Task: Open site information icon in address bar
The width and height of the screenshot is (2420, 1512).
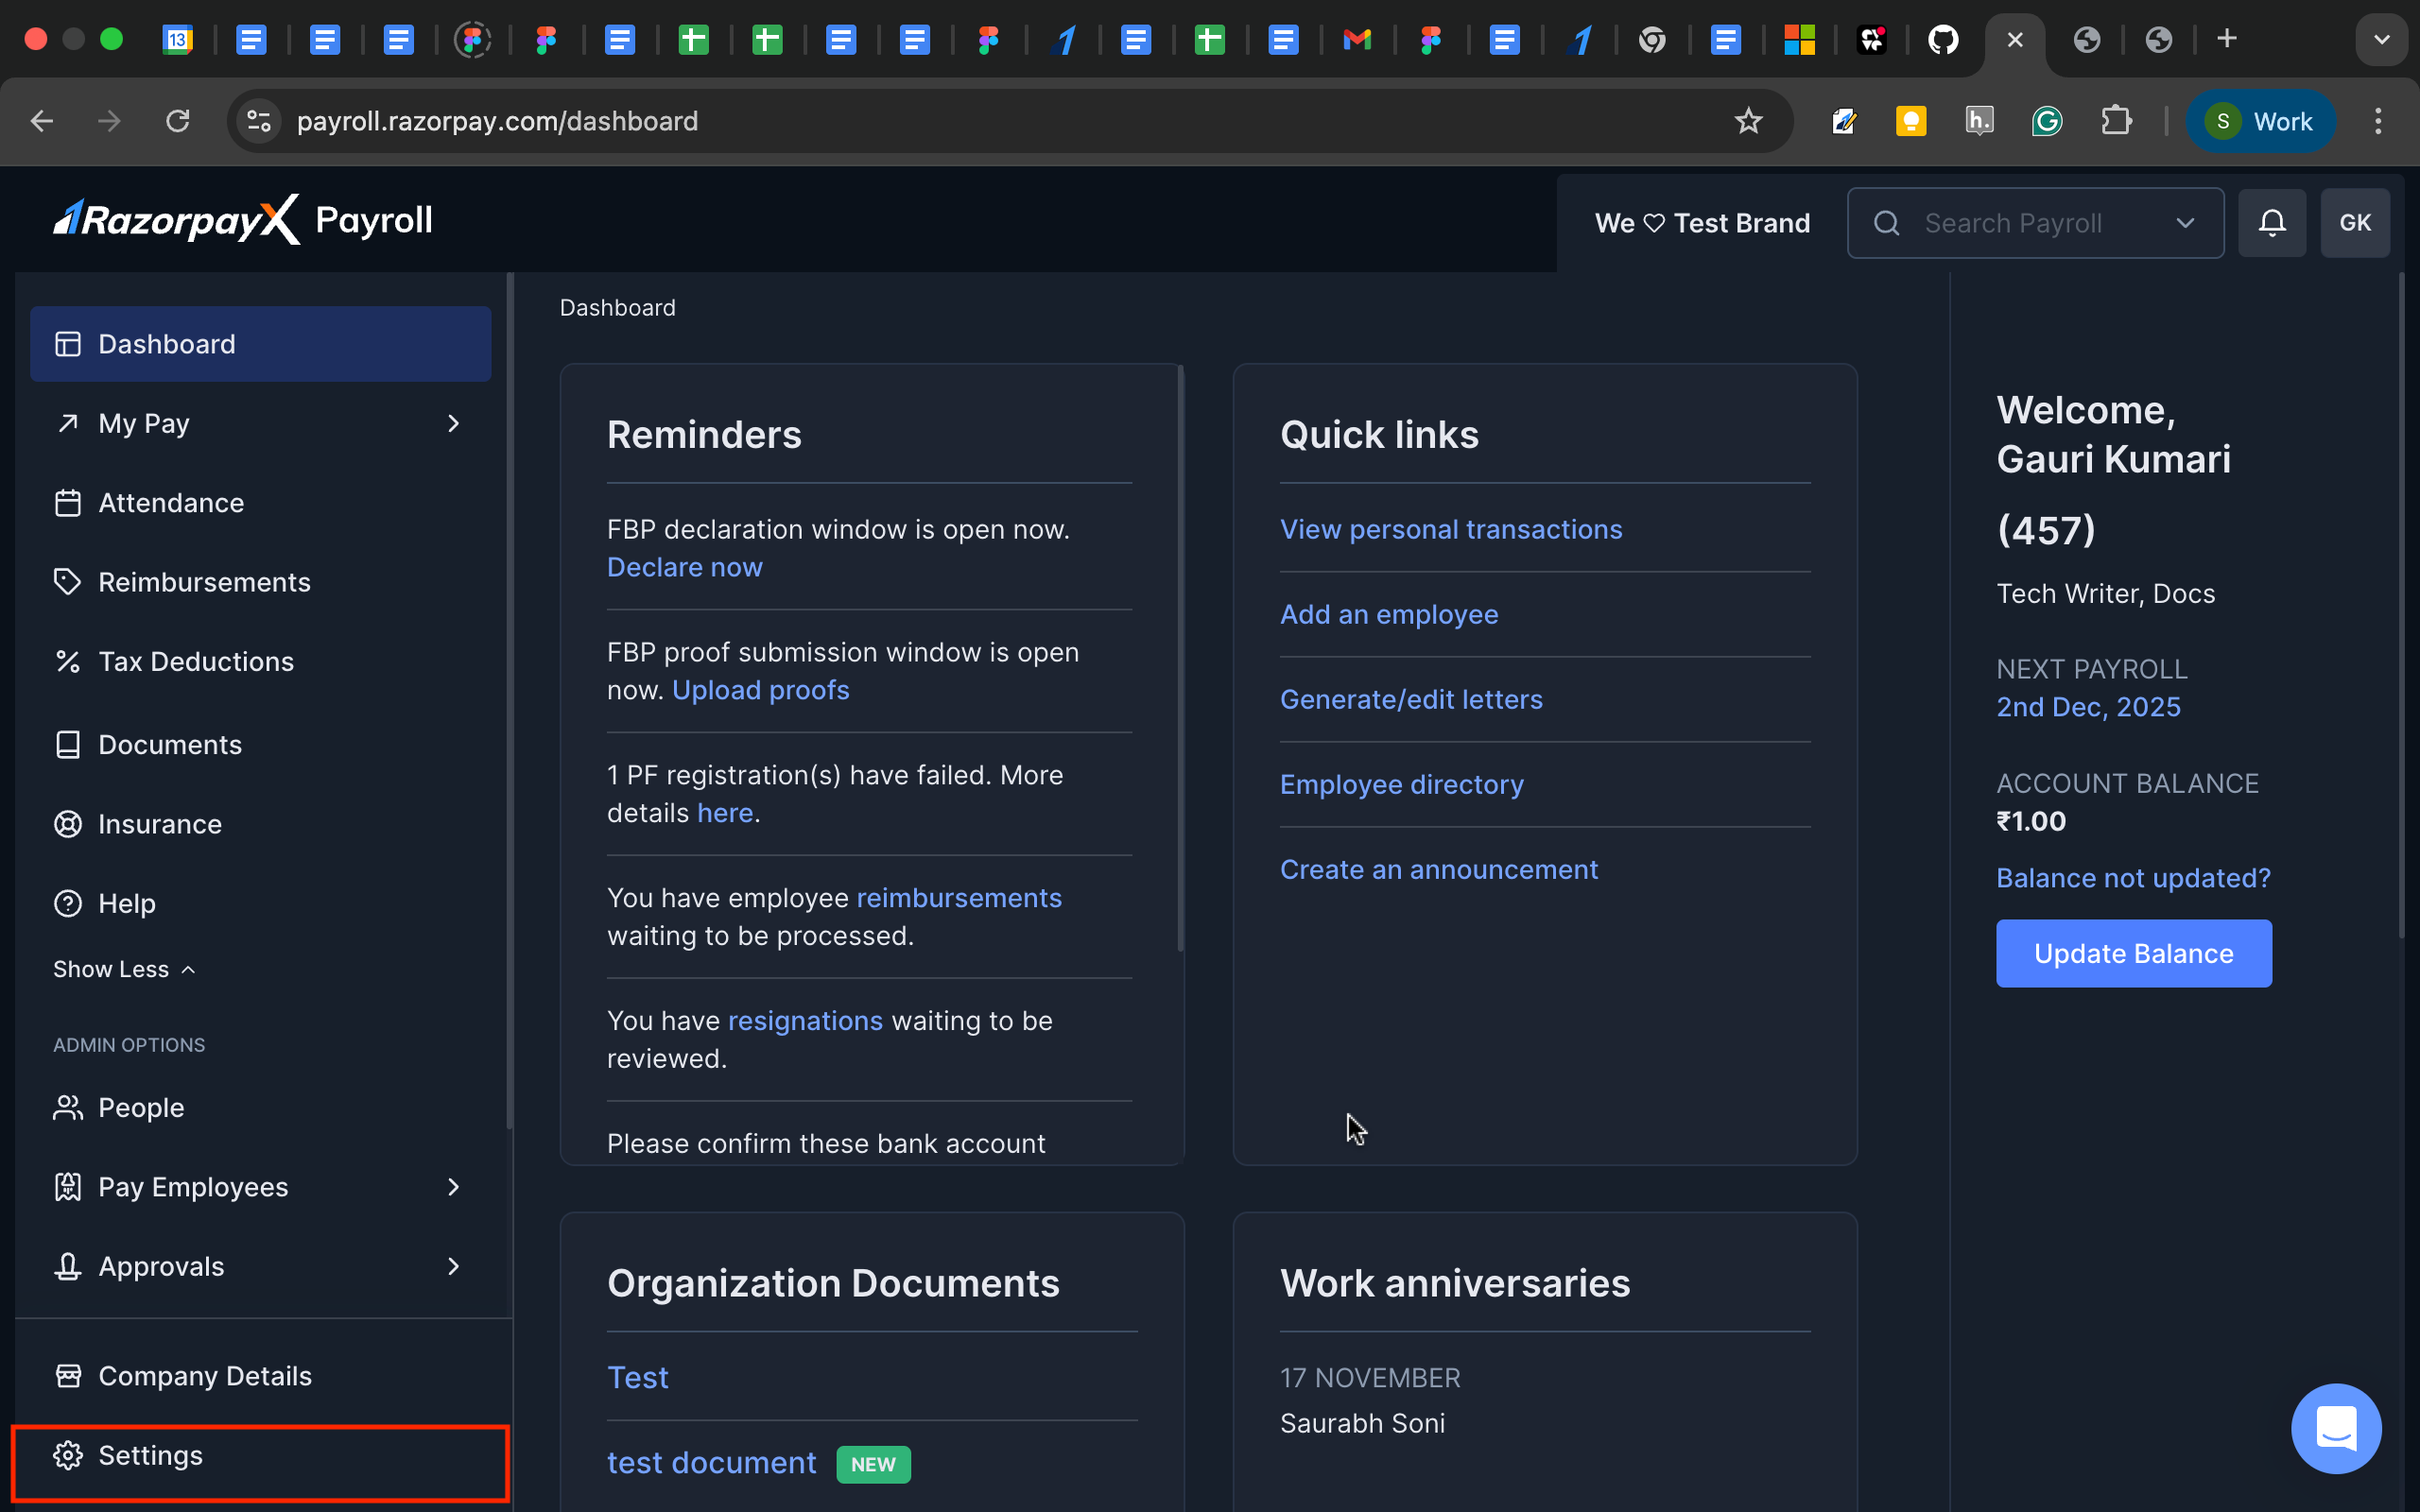Action: coord(259,121)
